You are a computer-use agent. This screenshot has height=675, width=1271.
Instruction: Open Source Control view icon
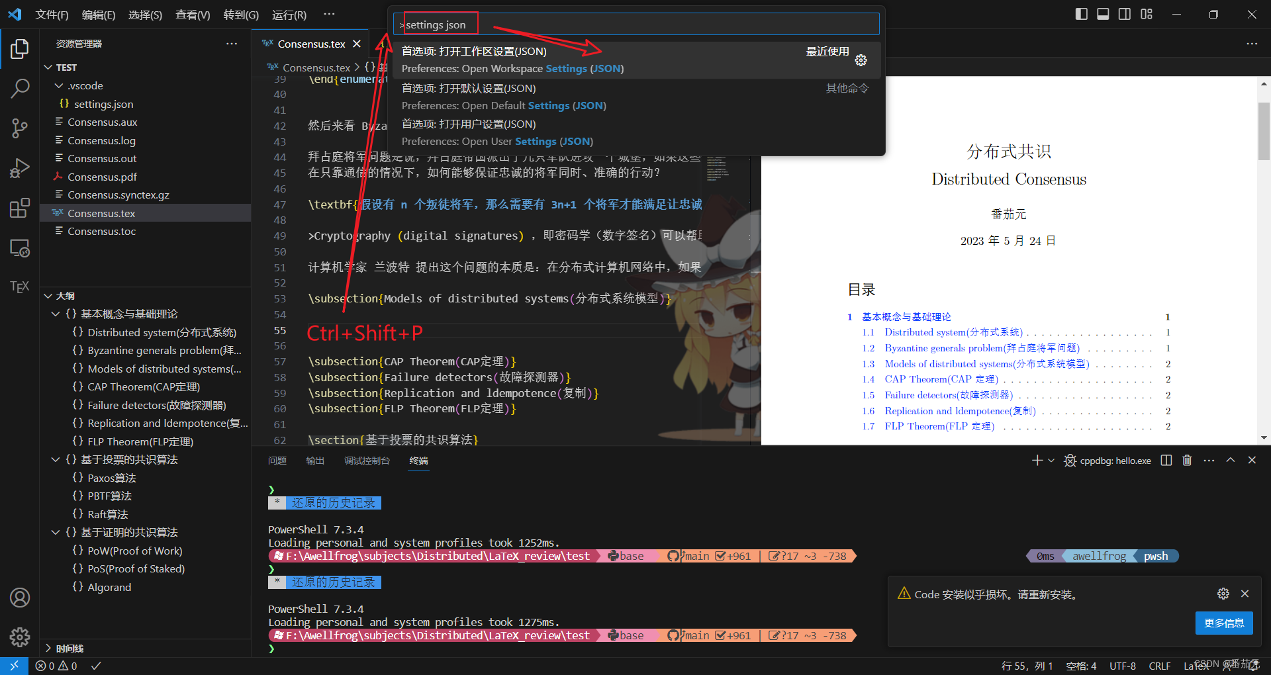pos(20,128)
